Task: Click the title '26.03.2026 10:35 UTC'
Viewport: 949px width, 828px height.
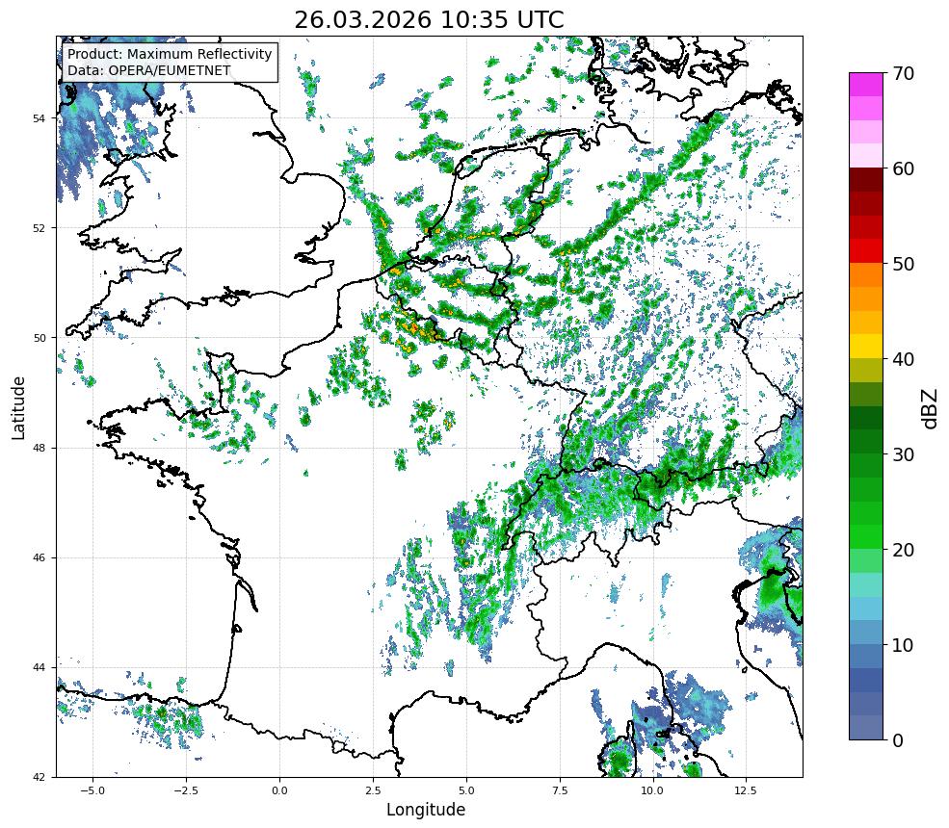Action: (429, 20)
